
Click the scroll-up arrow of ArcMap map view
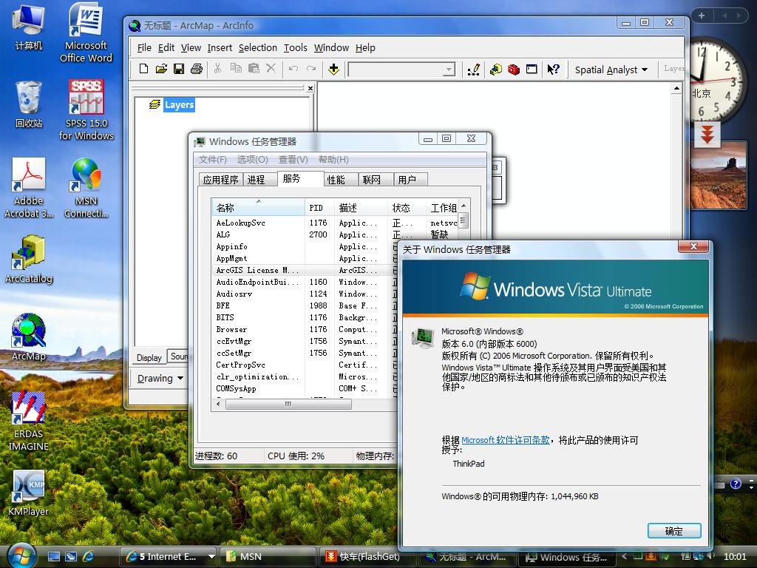coord(676,88)
